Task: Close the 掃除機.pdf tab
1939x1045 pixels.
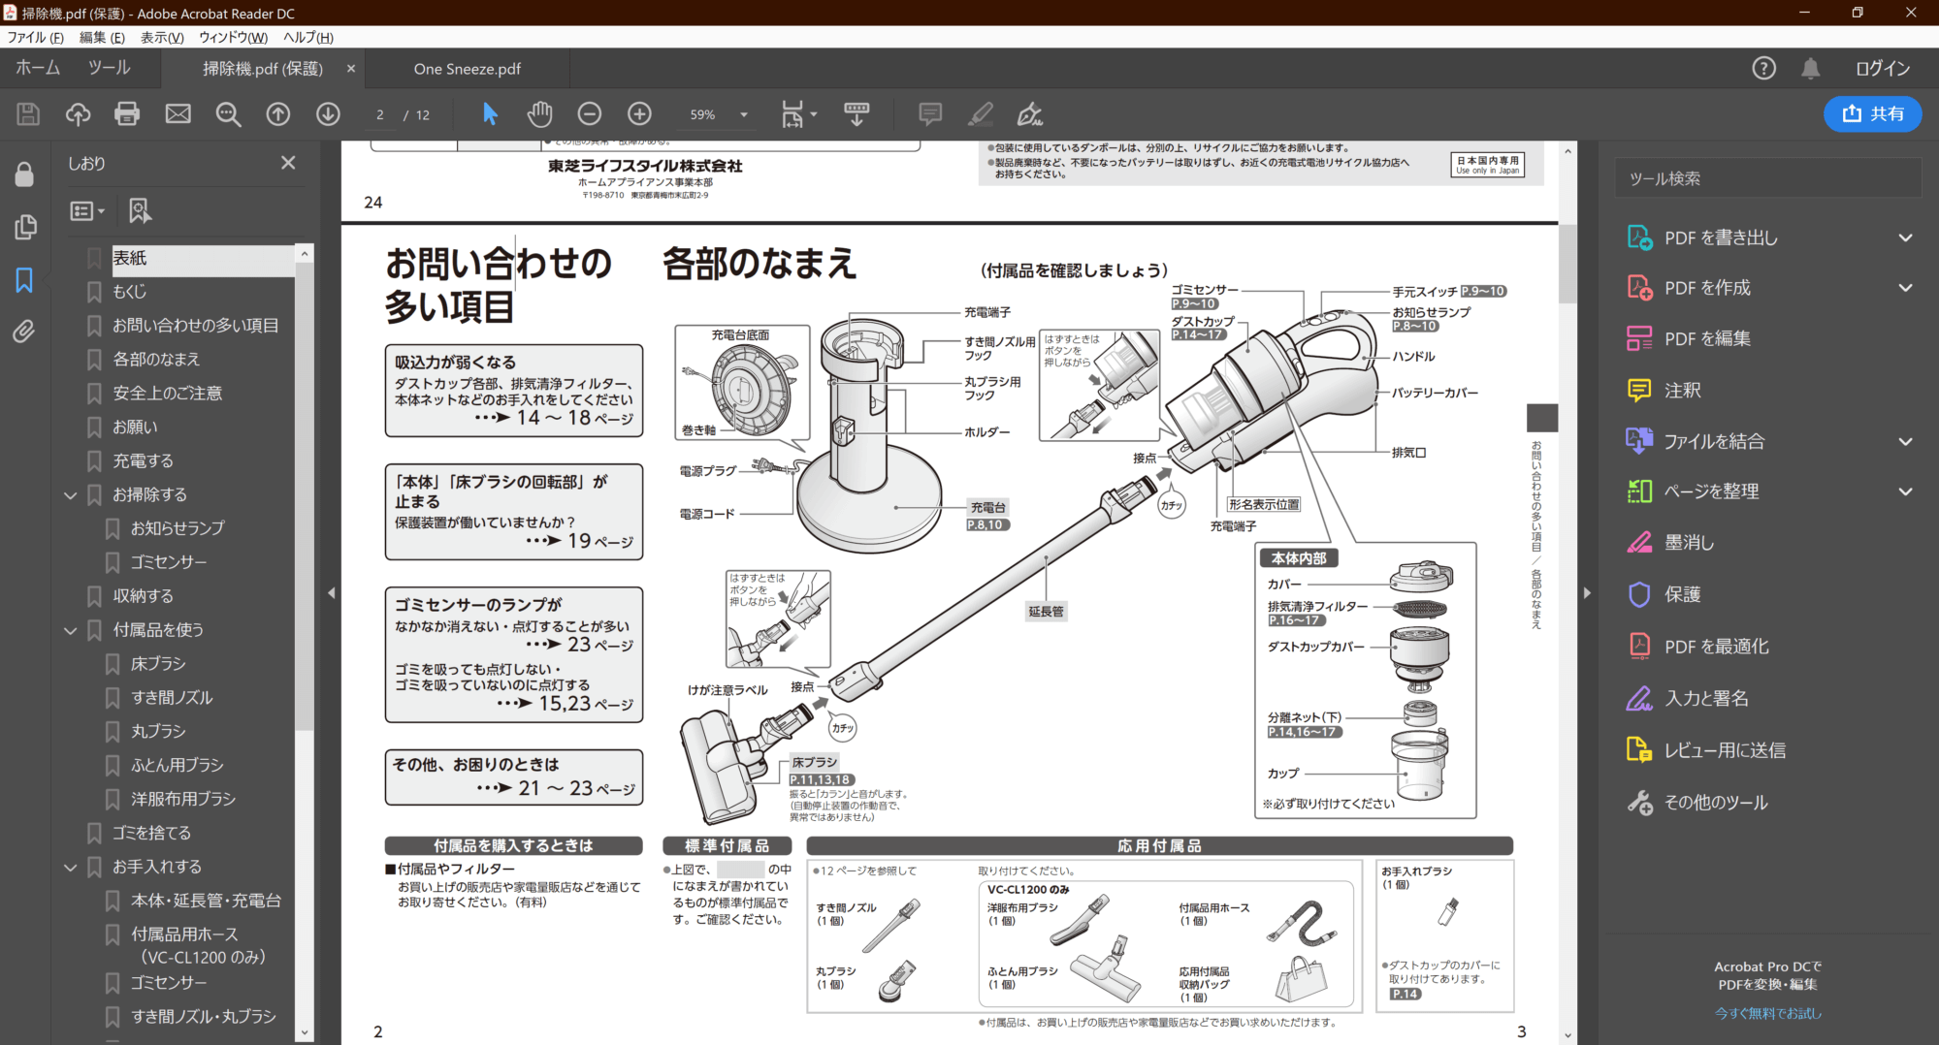Action: pyautogui.click(x=351, y=69)
